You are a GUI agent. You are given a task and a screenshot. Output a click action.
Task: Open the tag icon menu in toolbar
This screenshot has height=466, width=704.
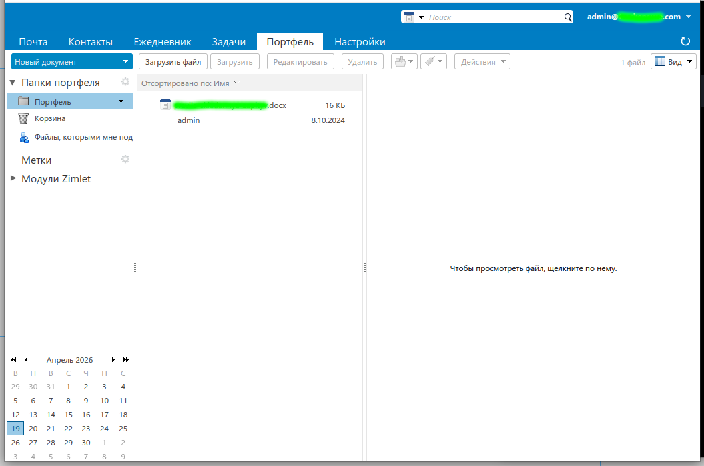click(x=433, y=62)
